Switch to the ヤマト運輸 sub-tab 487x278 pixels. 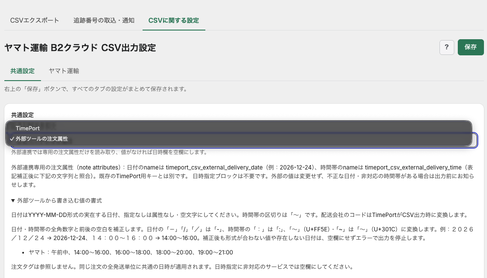(64, 71)
